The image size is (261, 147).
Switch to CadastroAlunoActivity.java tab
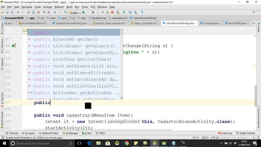(71, 23)
